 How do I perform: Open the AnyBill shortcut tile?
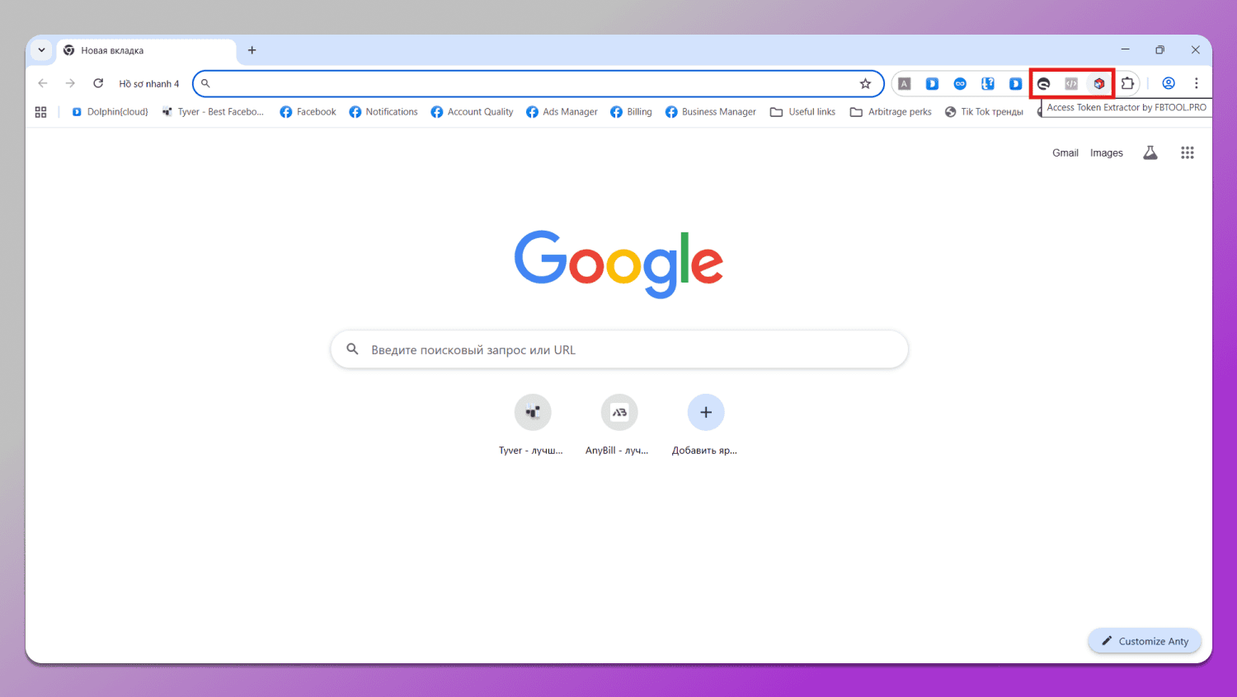[x=618, y=425]
